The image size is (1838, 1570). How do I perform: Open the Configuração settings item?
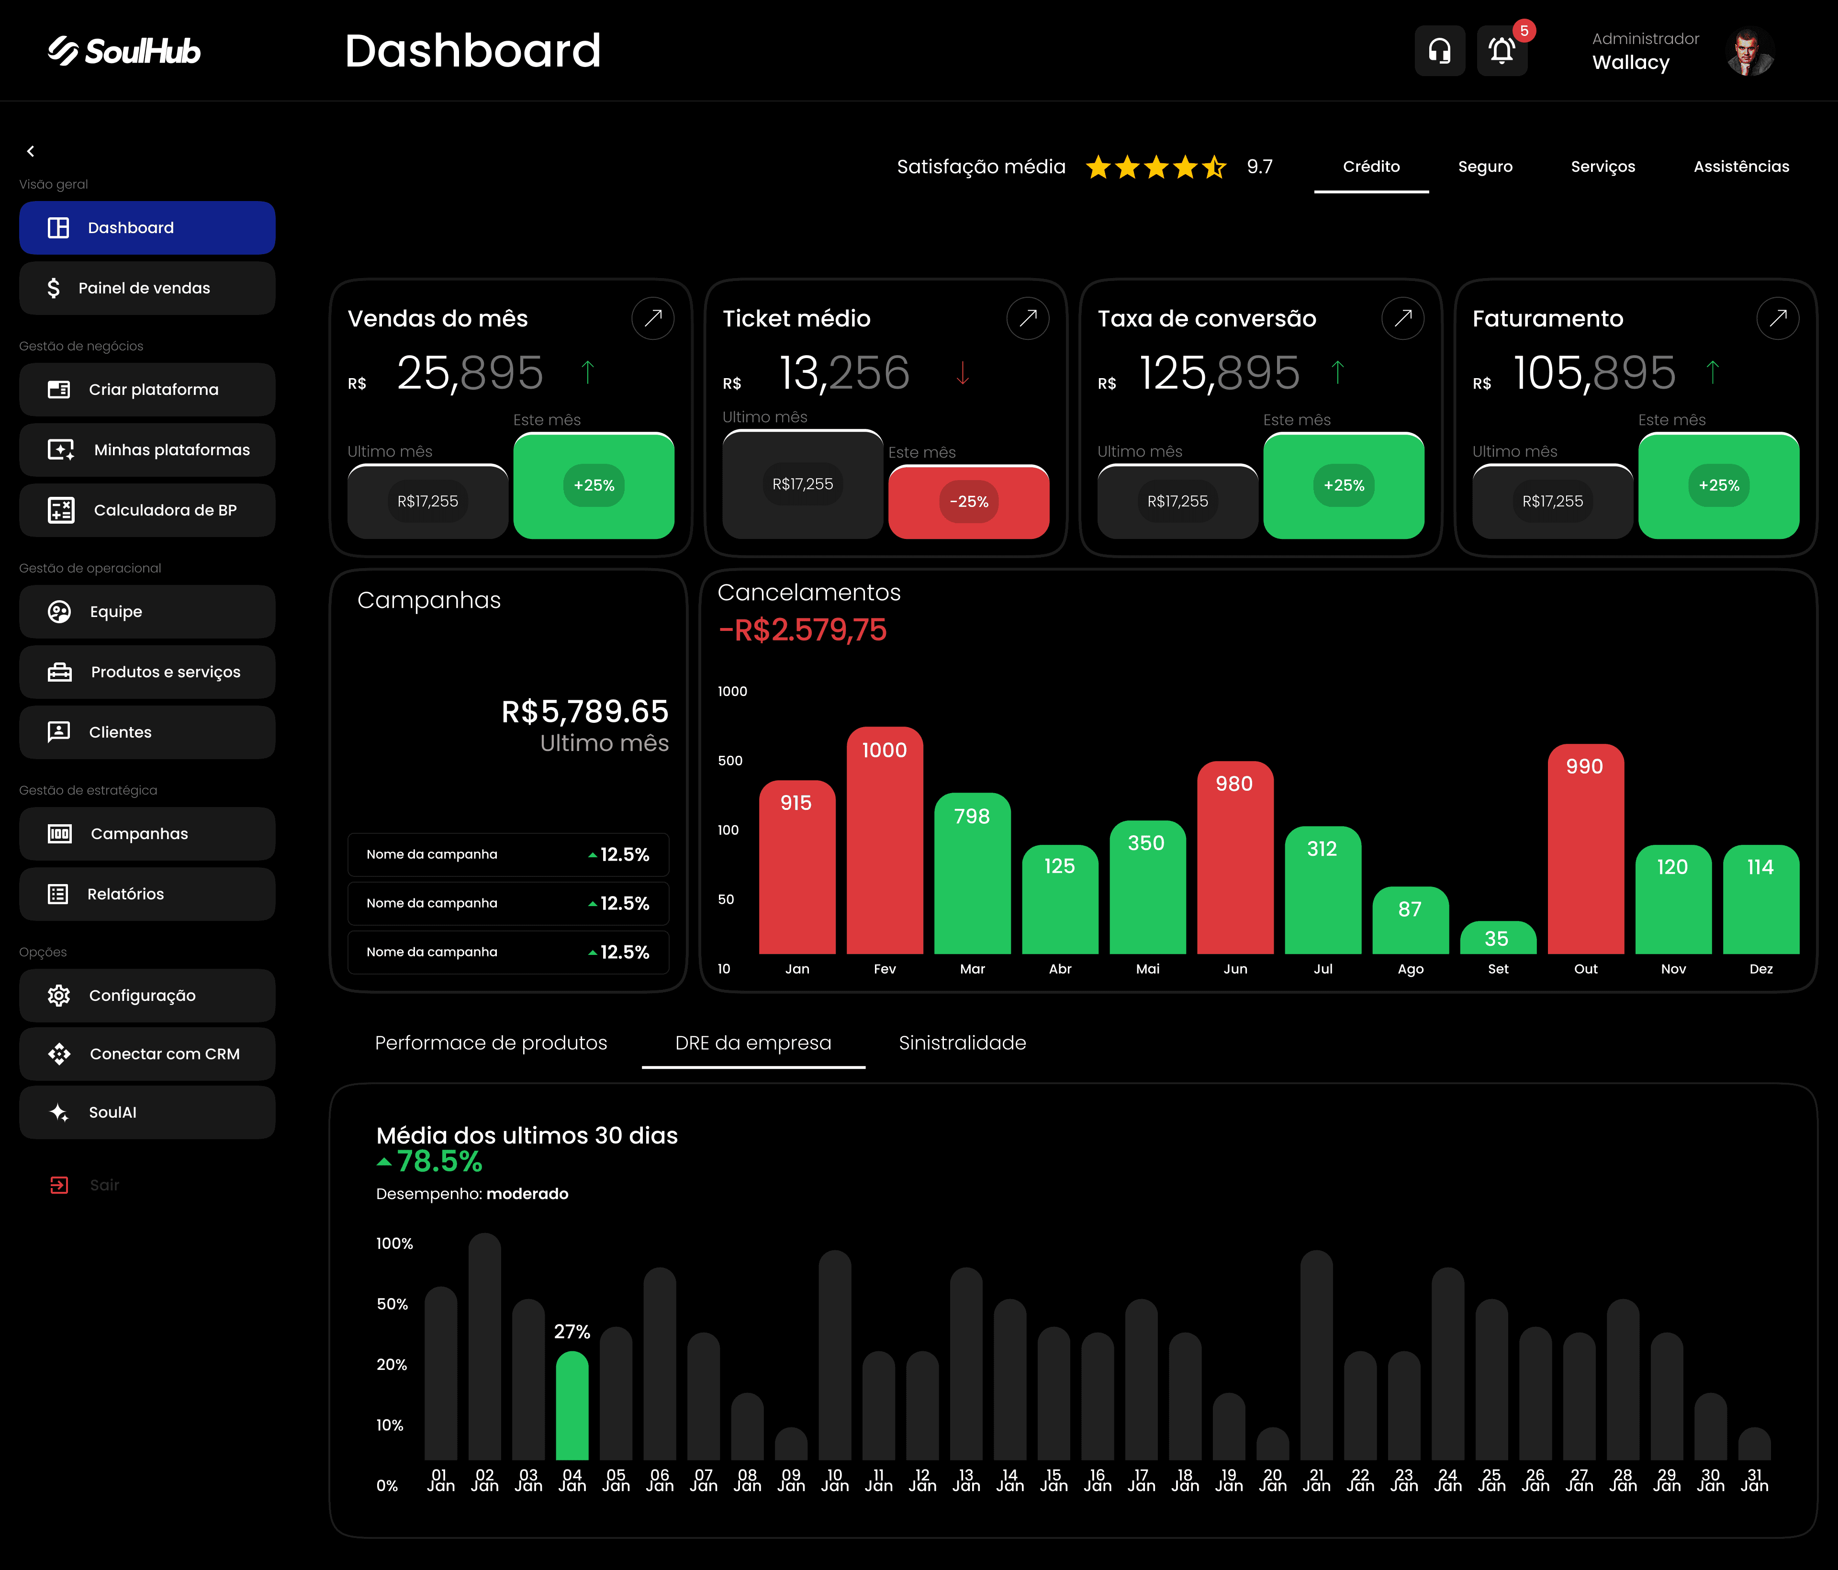coord(147,995)
